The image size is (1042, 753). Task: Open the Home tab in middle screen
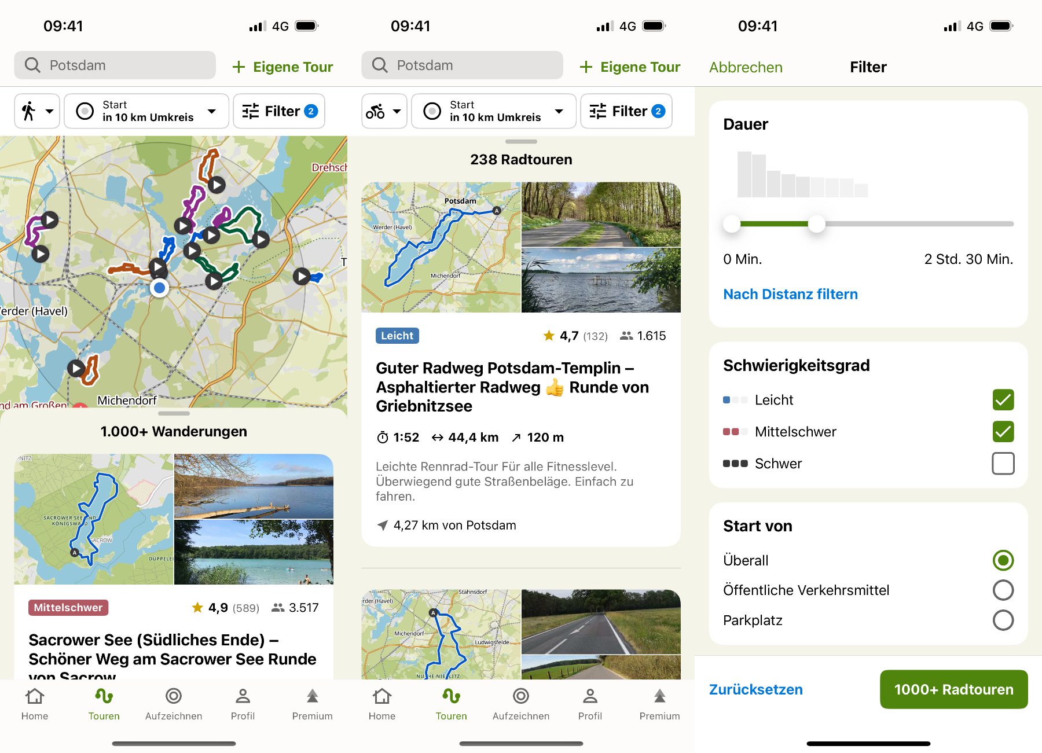[382, 704]
